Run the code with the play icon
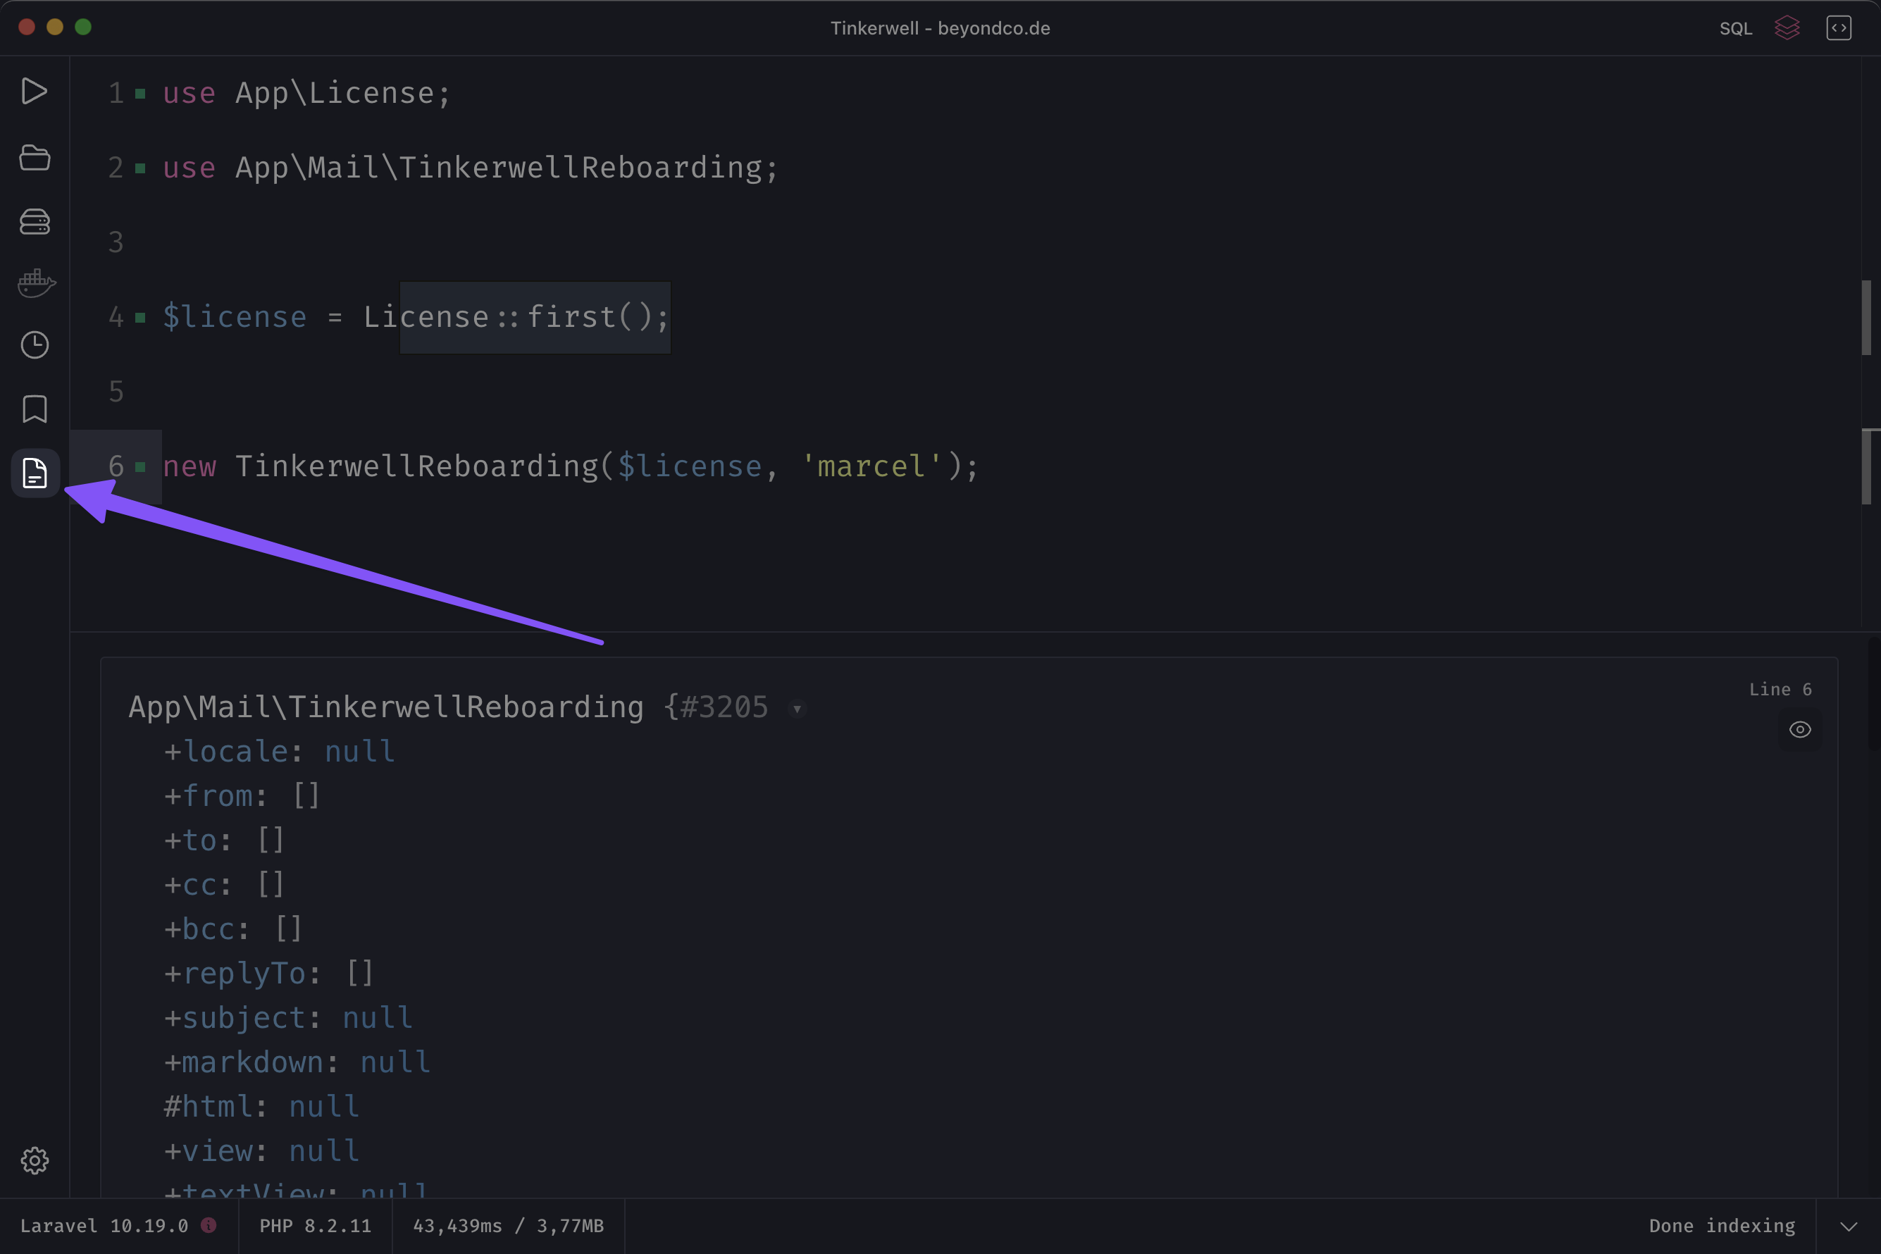Viewport: 1881px width, 1254px height. pos(34,91)
